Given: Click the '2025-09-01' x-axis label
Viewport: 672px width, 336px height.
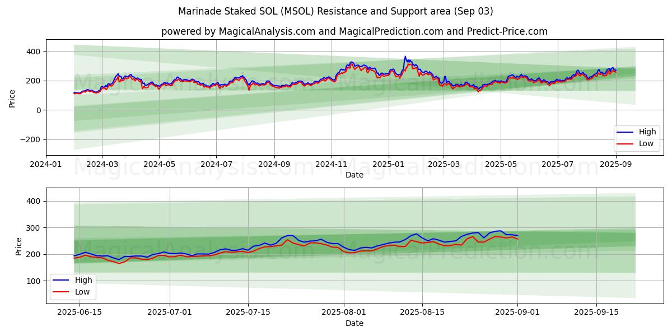Looking at the screenshot, I should pos(518,312).
